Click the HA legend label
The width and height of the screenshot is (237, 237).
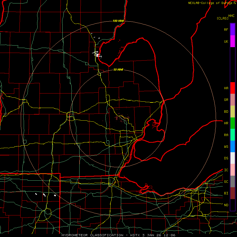(226, 88)
